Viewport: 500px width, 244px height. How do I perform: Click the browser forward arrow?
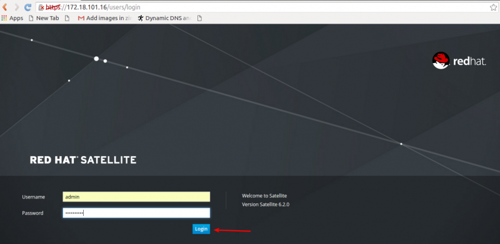click(16, 7)
